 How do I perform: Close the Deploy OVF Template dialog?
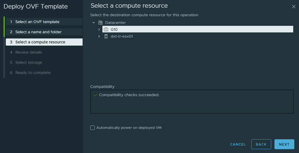click(293, 7)
